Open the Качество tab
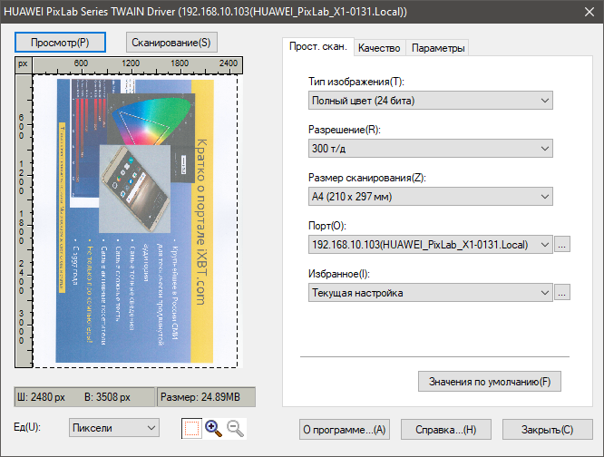This screenshot has width=604, height=457. [x=379, y=48]
